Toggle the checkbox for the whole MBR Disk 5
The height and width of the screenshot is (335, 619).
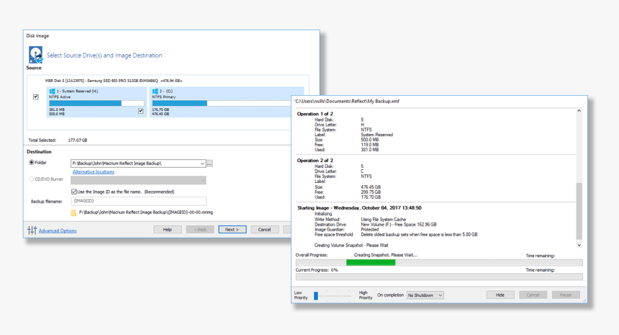point(36,97)
